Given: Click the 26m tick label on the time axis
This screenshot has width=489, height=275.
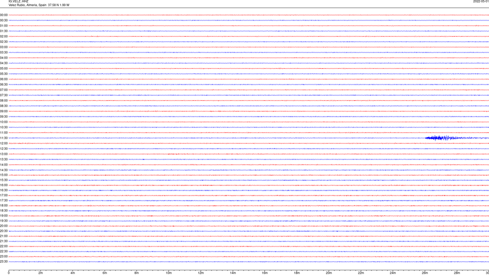Looking at the screenshot, I should click(x=425, y=273).
